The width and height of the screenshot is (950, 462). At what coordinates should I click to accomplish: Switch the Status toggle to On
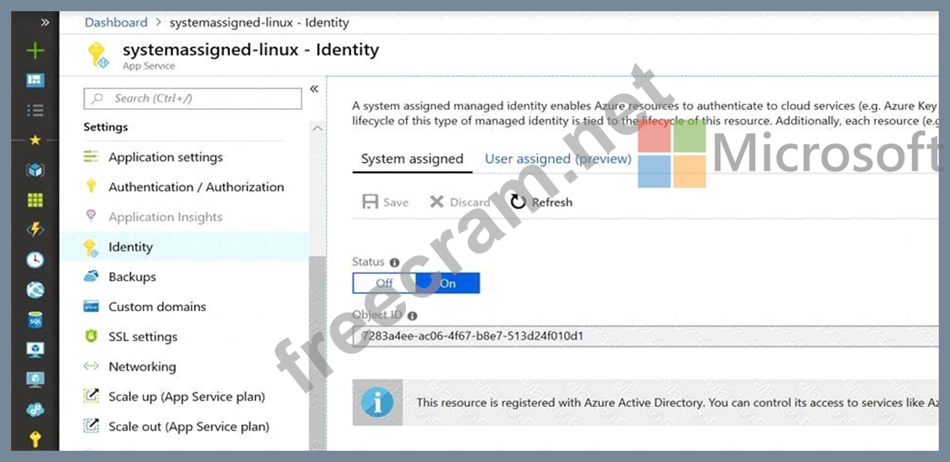[x=448, y=284]
